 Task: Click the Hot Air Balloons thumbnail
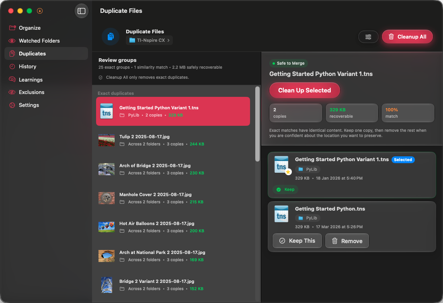point(107,227)
